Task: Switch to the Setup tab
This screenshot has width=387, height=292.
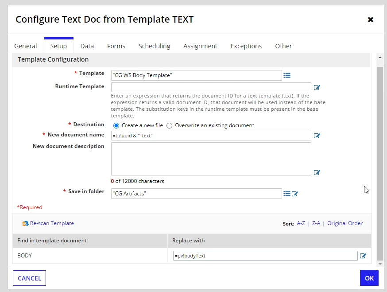Action: coord(58,46)
